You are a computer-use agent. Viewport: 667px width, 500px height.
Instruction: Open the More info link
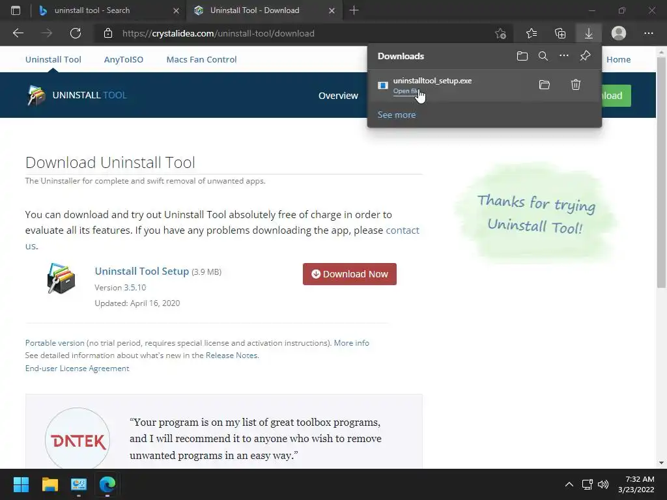pos(351,342)
